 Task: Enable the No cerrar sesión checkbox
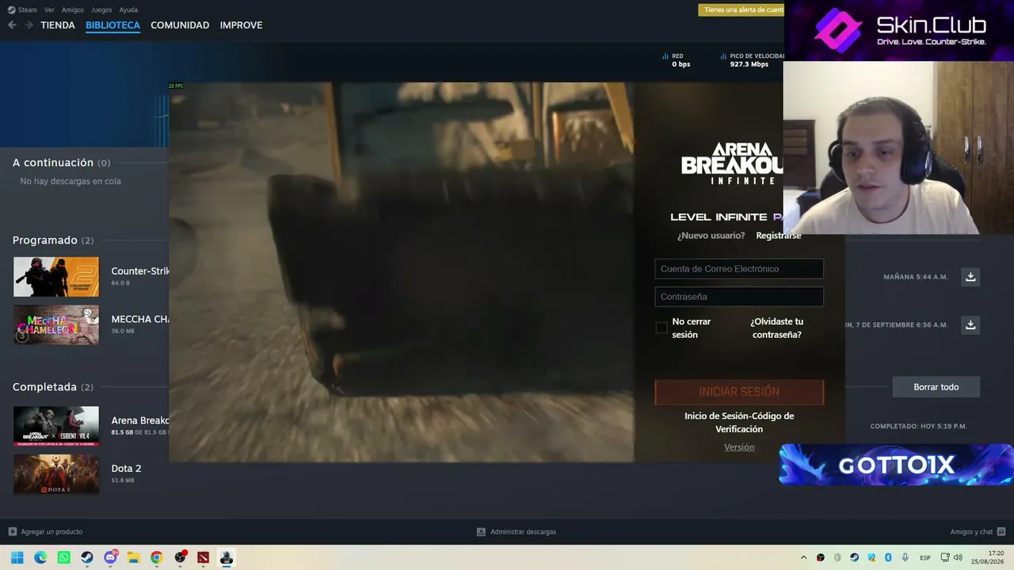pos(661,328)
